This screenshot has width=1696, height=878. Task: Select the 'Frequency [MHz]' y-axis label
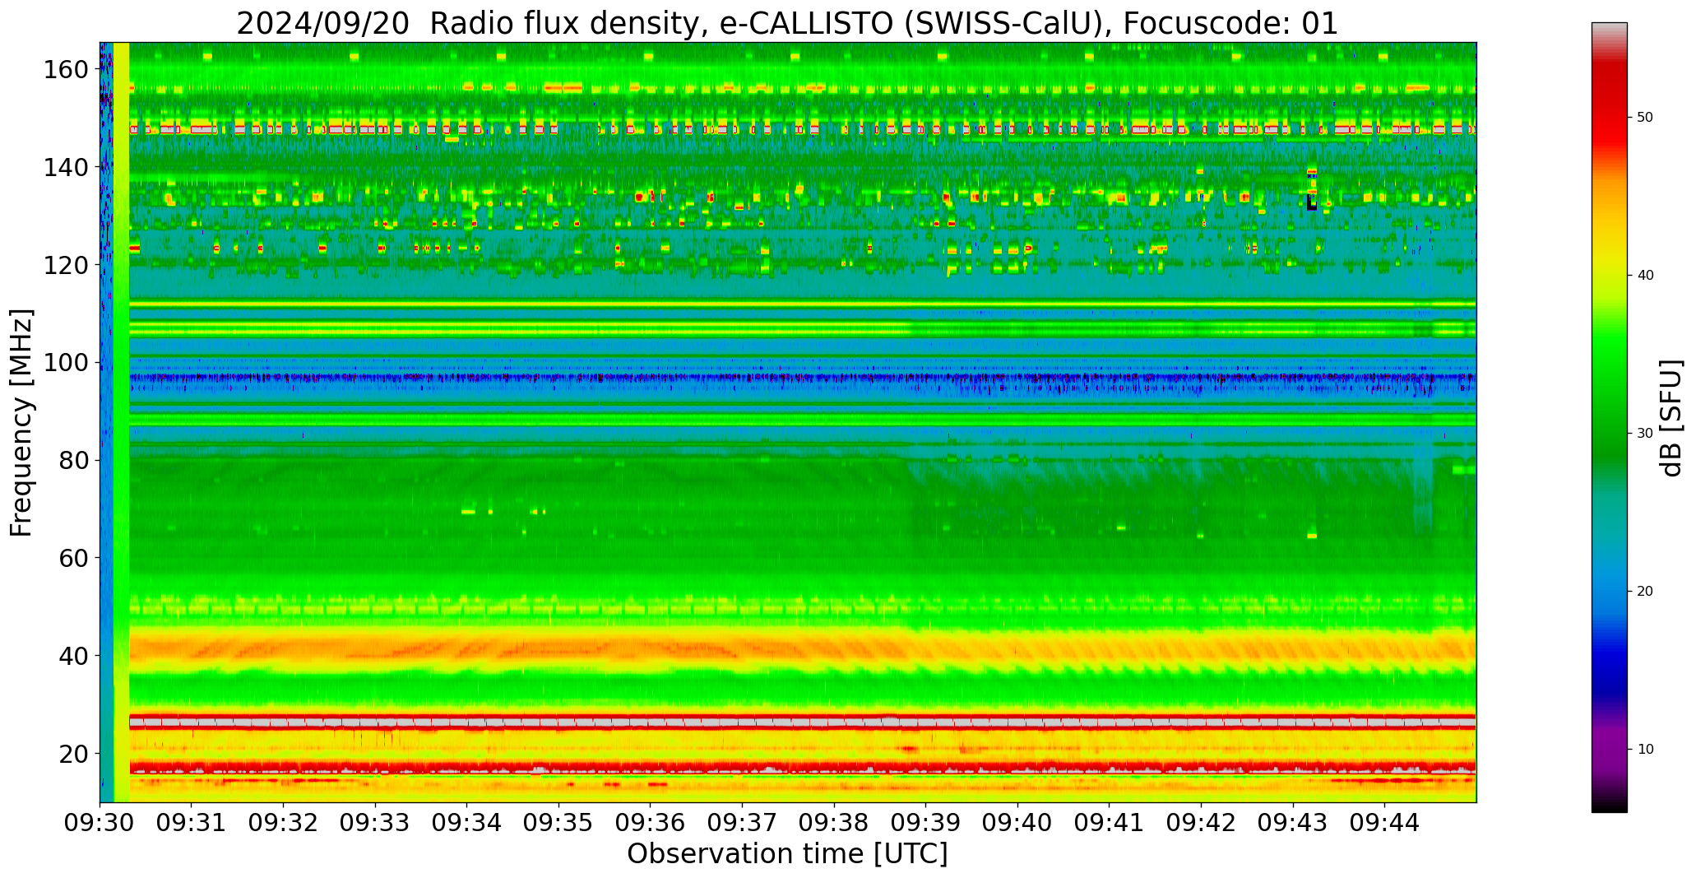(x=22, y=423)
